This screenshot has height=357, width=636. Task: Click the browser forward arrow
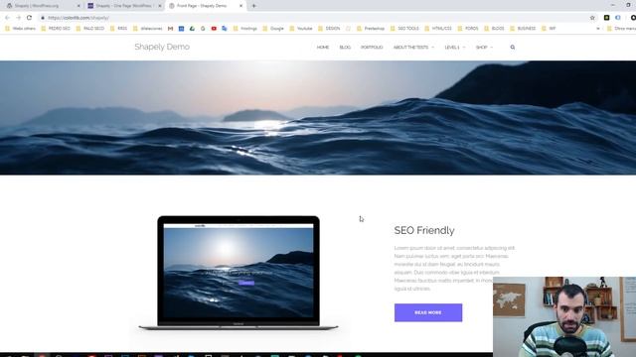click(x=18, y=18)
